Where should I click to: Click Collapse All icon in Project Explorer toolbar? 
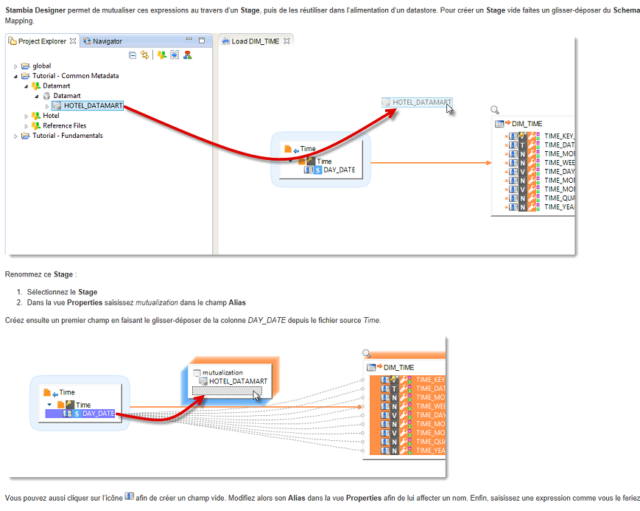click(x=133, y=55)
